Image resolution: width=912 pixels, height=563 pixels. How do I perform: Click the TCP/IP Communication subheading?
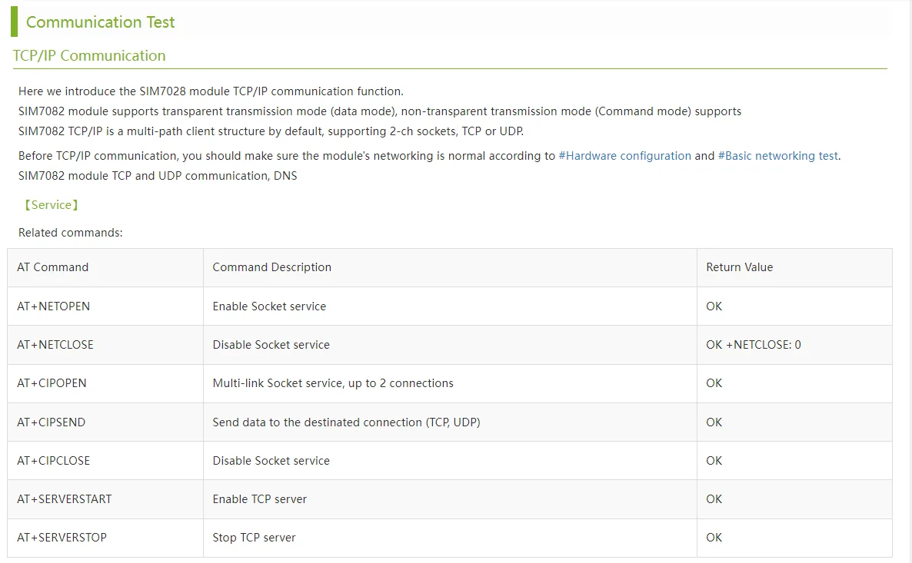click(x=89, y=55)
